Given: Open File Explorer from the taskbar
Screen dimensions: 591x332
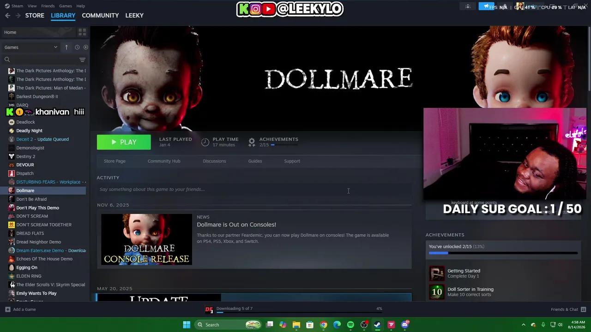Looking at the screenshot, I should [296, 325].
